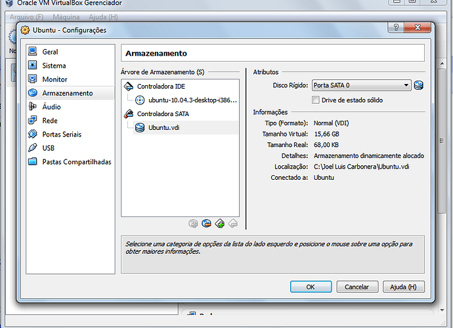Viewport: 453px width, 328px height.
Task: Open the Rede network settings
Action: pos(70,121)
